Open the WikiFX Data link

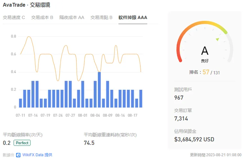[37, 155]
